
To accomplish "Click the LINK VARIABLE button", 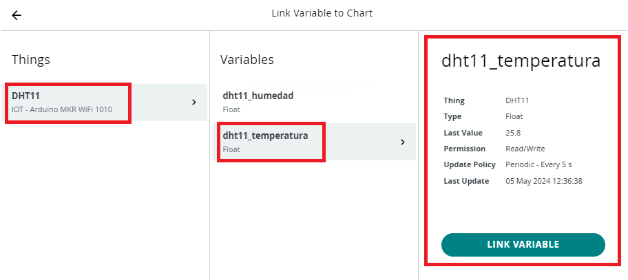I will (x=523, y=245).
